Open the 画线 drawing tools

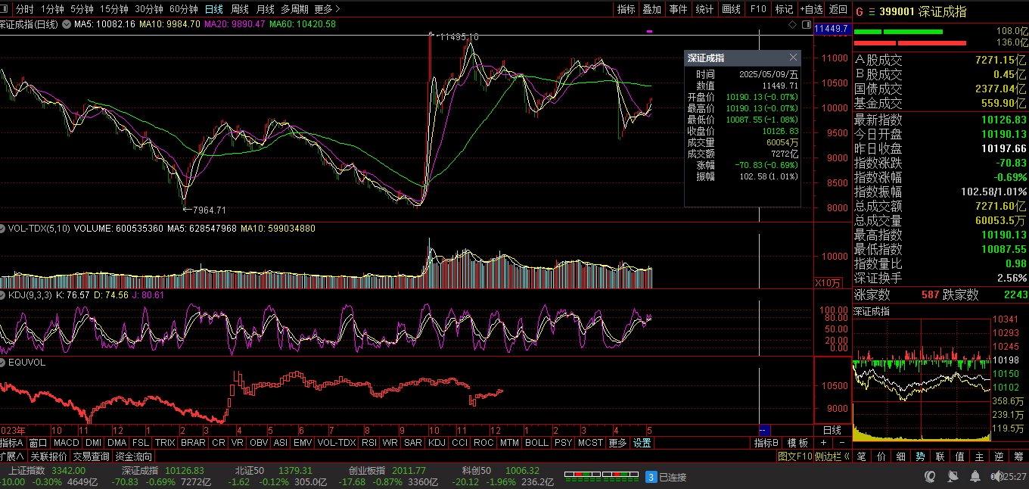point(731,9)
